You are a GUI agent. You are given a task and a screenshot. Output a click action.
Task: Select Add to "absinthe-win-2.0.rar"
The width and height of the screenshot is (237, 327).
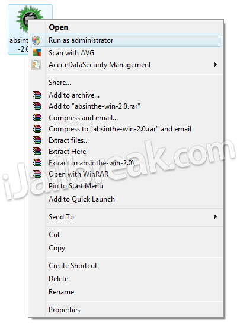pos(94,106)
